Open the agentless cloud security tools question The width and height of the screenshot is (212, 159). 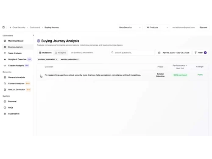(x=93, y=75)
